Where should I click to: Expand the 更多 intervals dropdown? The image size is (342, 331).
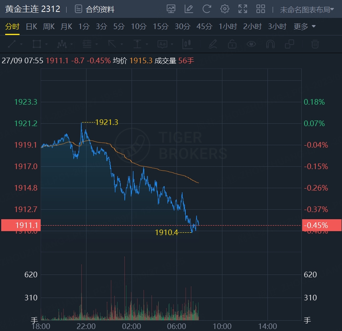pos(305,27)
